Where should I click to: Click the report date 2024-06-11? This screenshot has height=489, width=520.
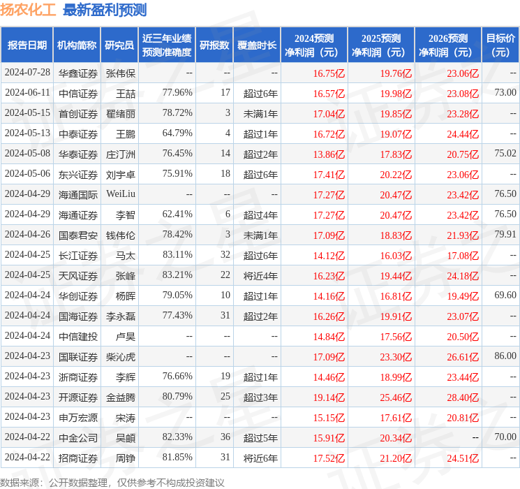coord(27,92)
